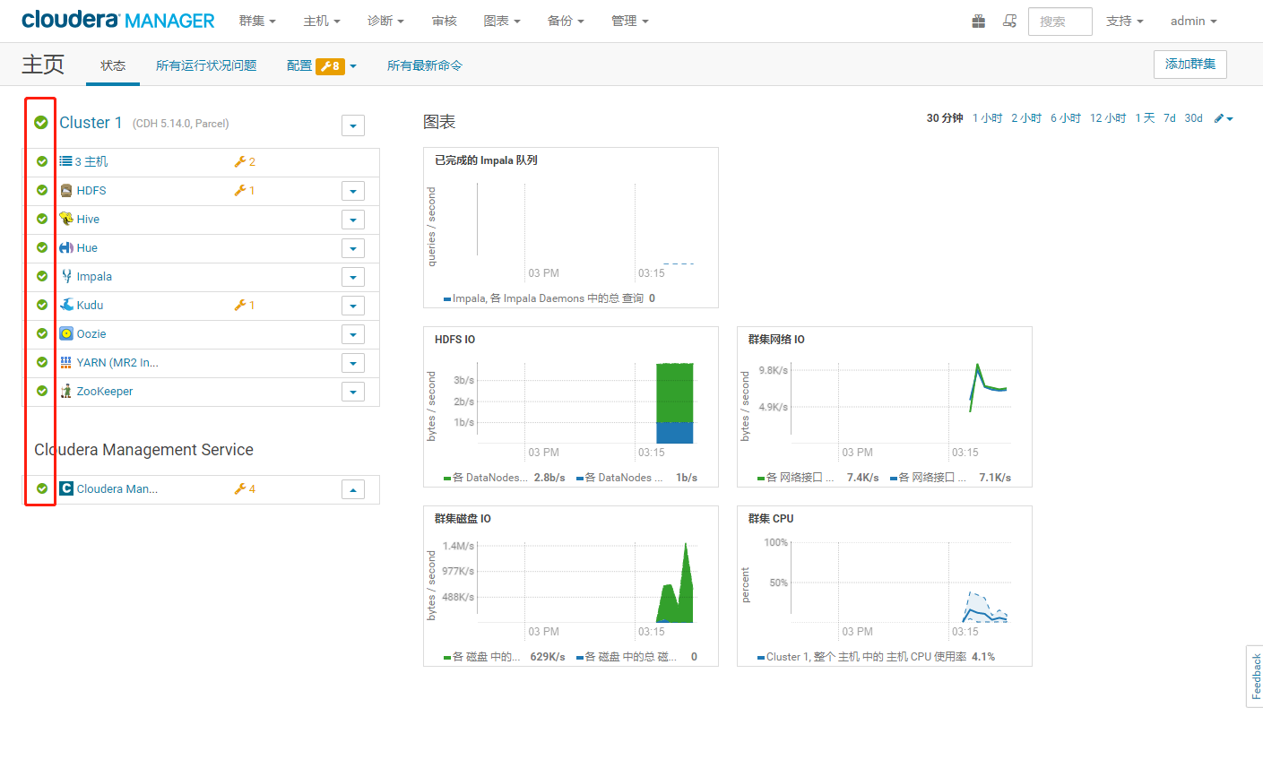Open the admin user menu
The image size is (1263, 777).
pyautogui.click(x=1194, y=21)
